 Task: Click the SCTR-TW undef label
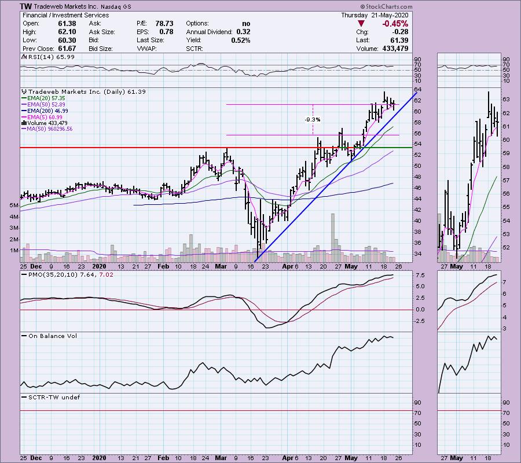point(51,398)
